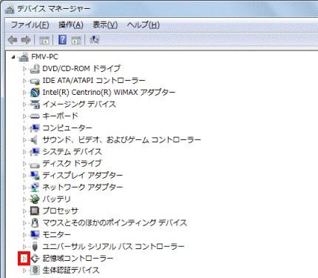Click the biometric fingerprint device icon
The image size is (318, 278).
[35, 270]
